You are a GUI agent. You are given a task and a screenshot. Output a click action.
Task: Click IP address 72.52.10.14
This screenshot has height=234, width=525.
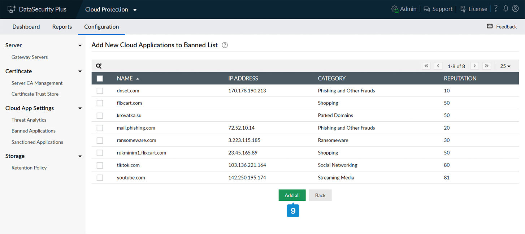(242, 128)
